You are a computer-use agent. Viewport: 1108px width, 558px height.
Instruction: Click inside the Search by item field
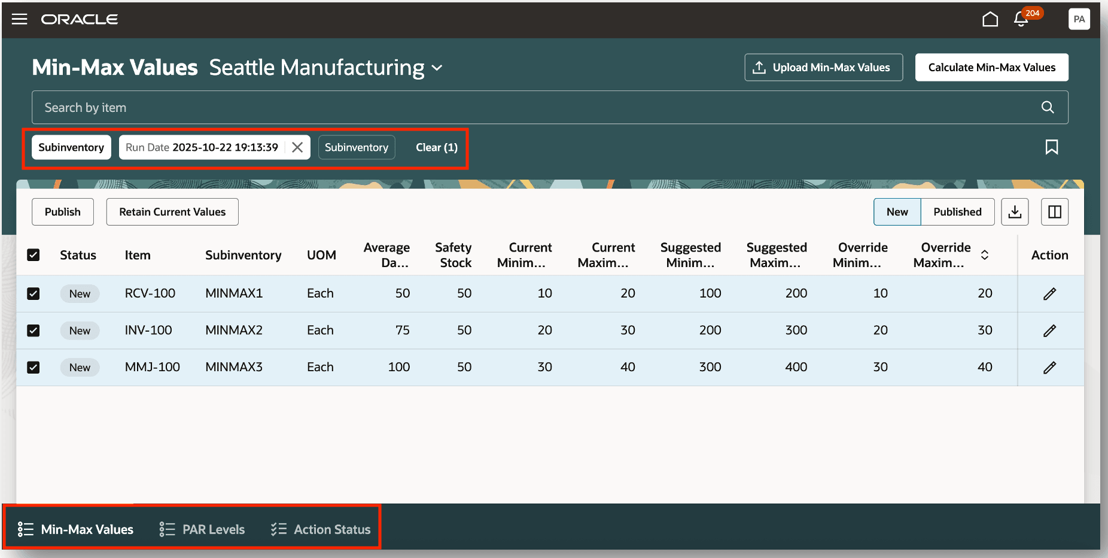tap(359, 107)
